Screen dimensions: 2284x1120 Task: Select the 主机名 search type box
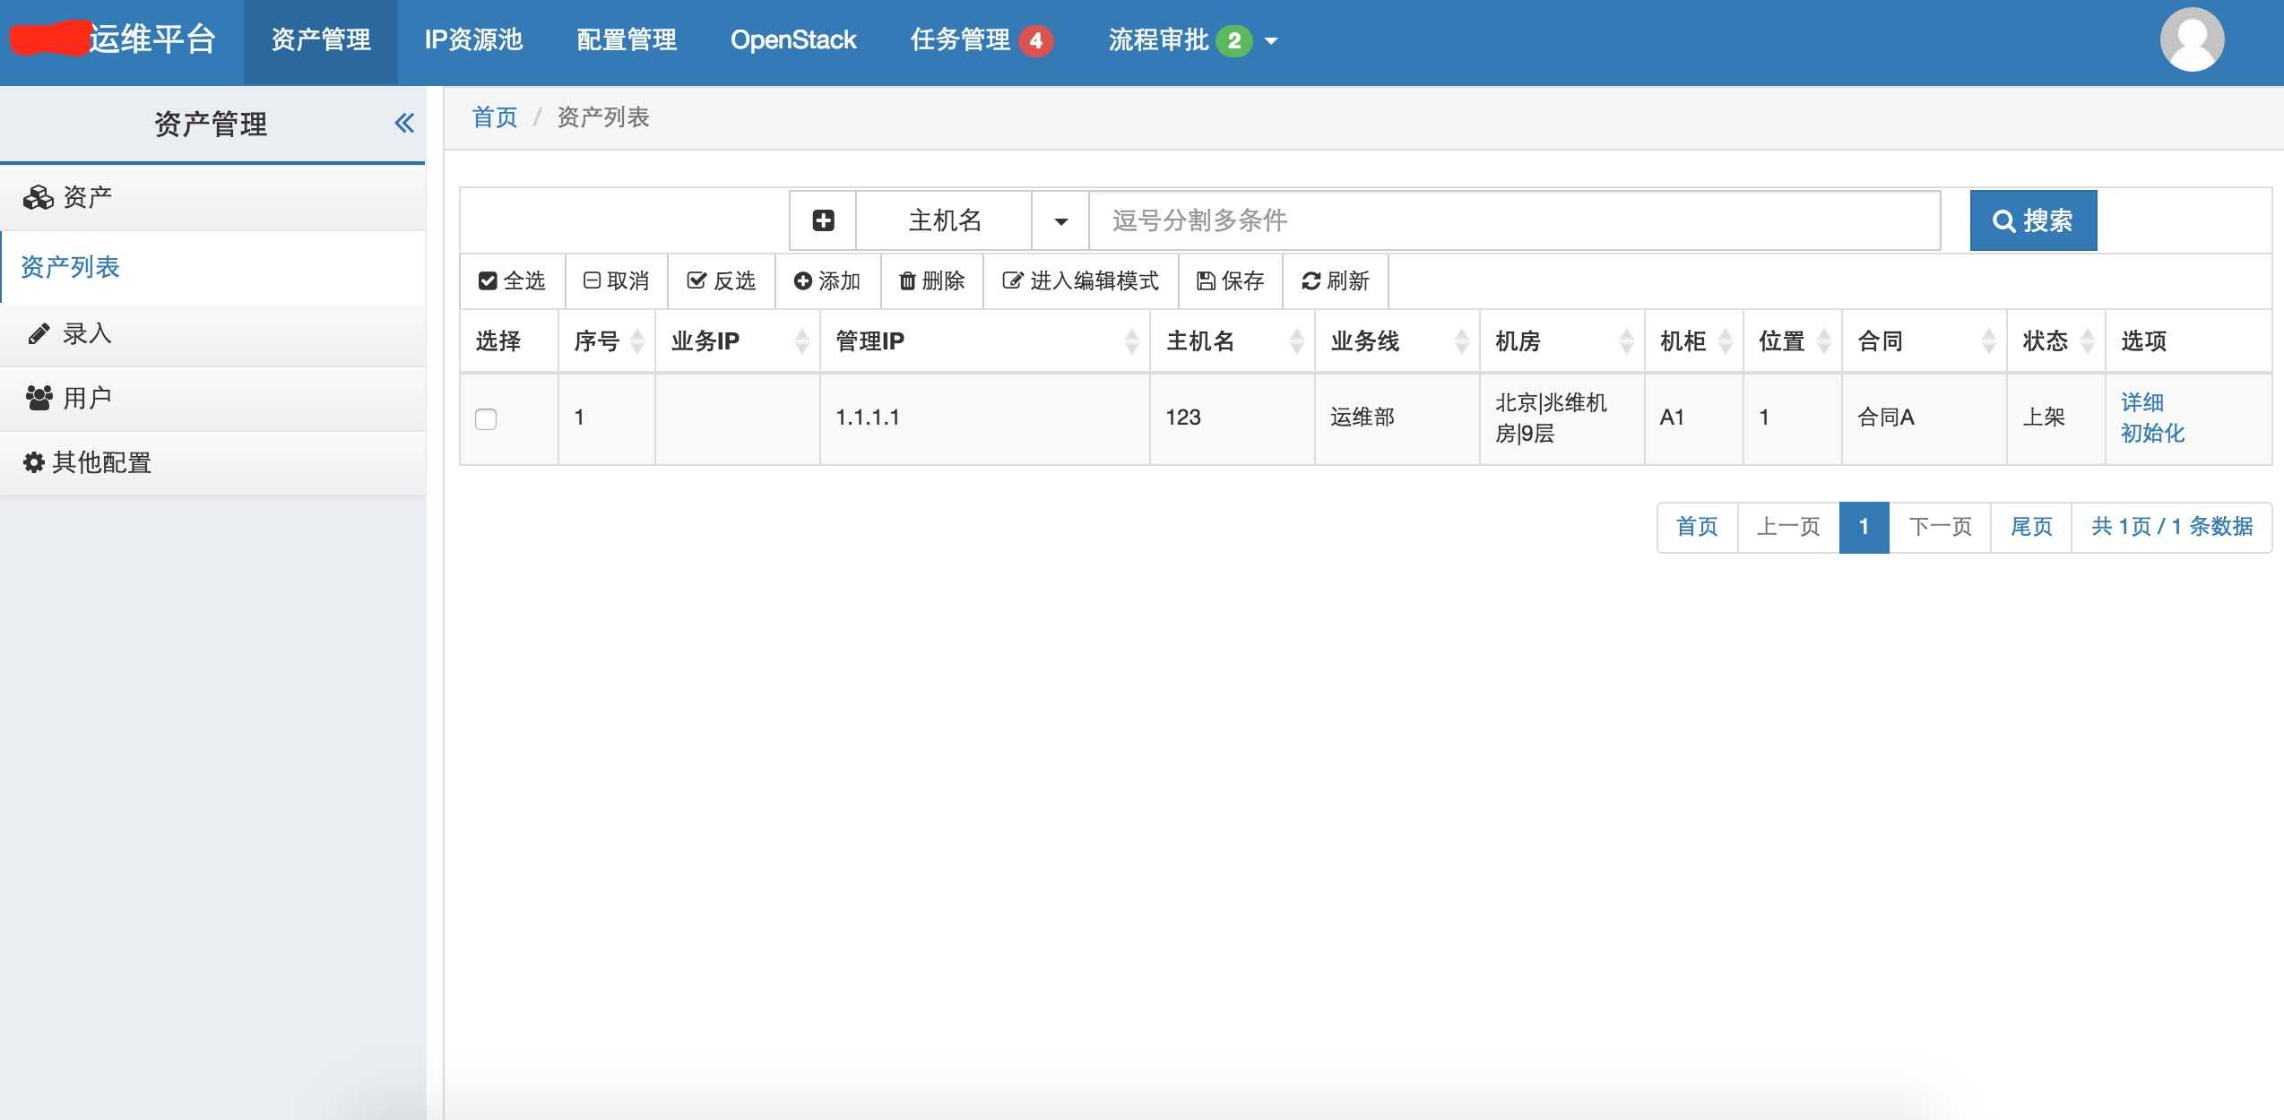pyautogui.click(x=945, y=220)
